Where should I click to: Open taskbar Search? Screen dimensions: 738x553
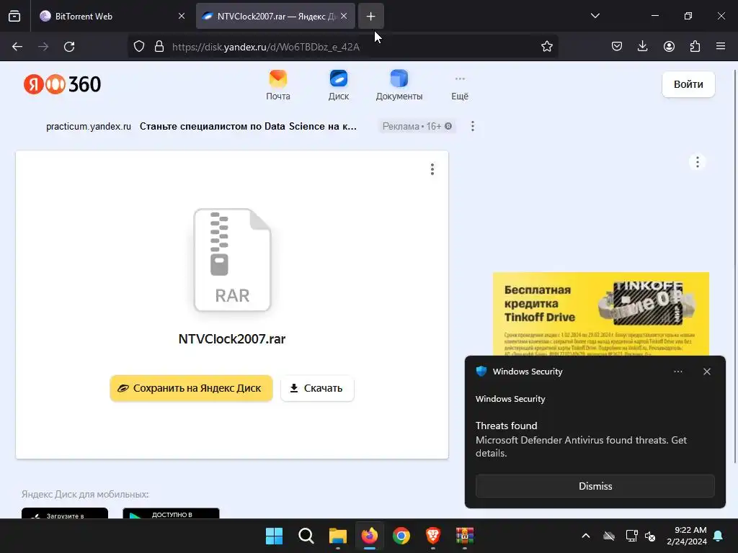click(x=306, y=536)
